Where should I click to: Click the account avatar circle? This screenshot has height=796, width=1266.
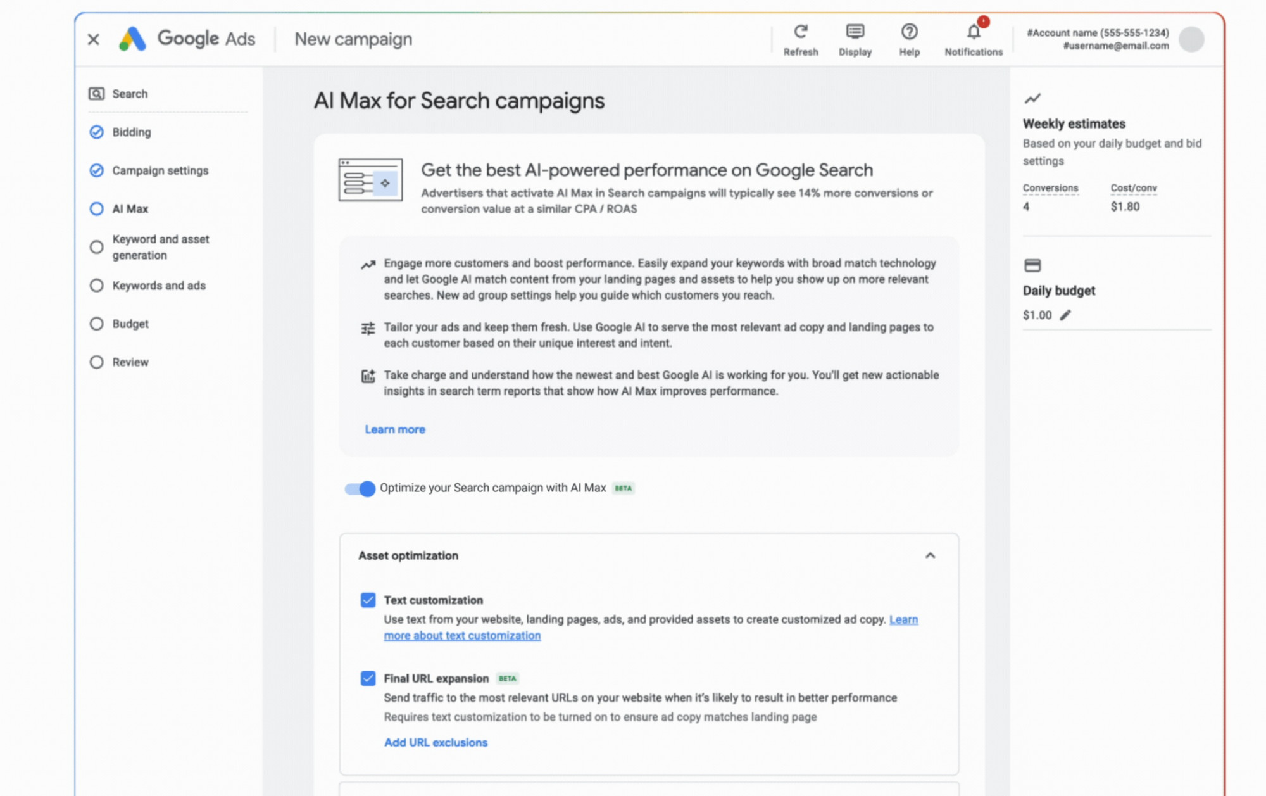point(1191,39)
